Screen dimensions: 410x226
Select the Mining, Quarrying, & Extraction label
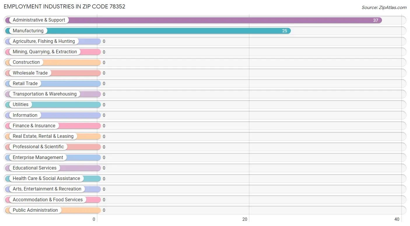pyautogui.click(x=45, y=52)
